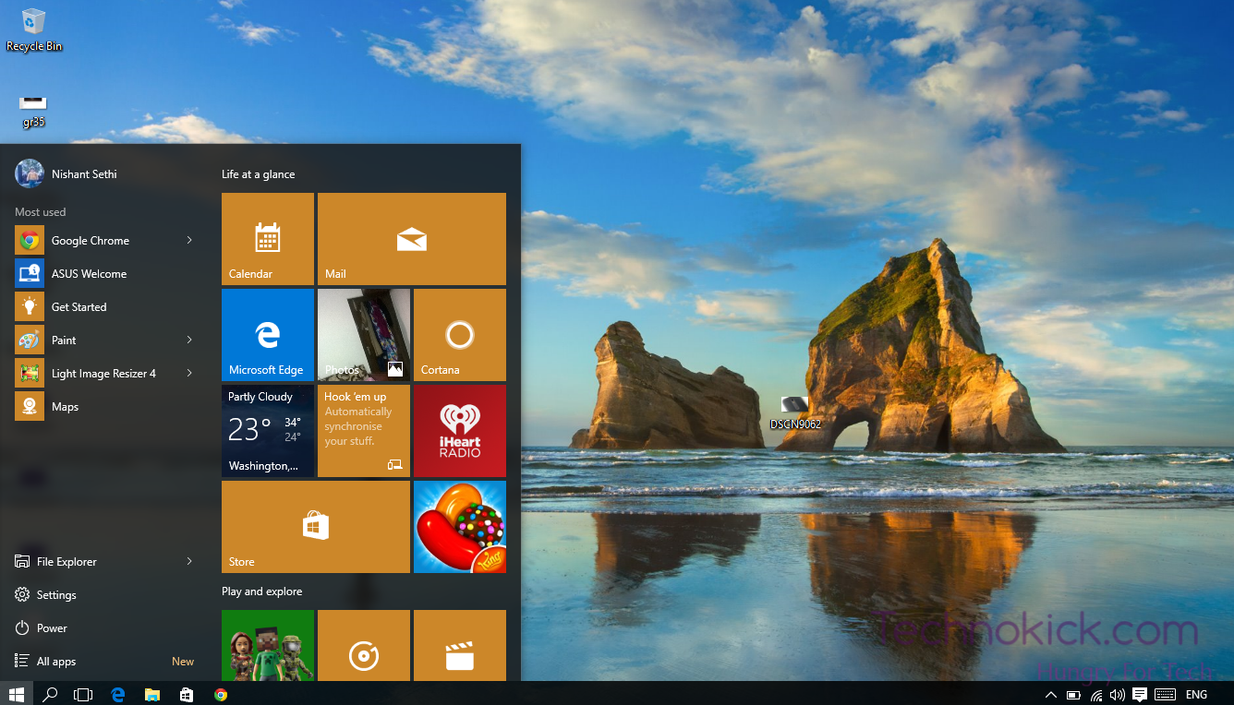Show hidden icons in the system tray
Viewport: 1234px width, 705px height.
click(x=1050, y=694)
